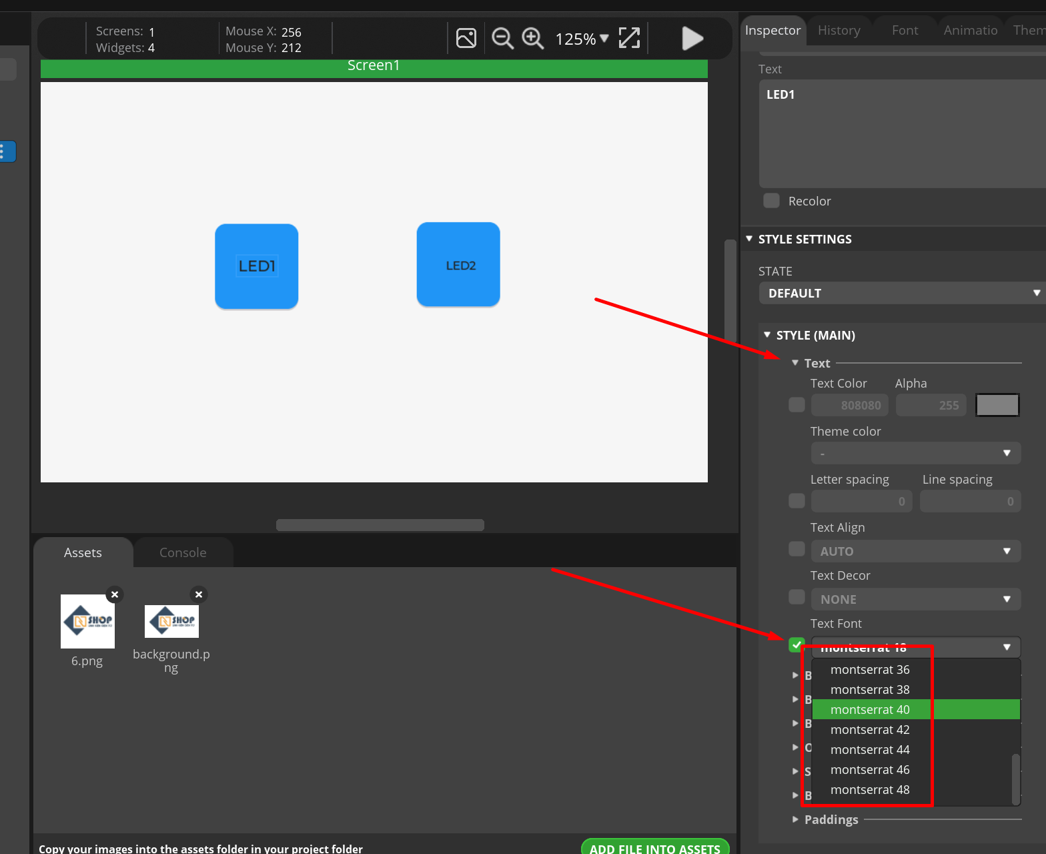This screenshot has width=1046, height=854.
Task: Switch to the Inspector tab
Action: [x=772, y=30]
